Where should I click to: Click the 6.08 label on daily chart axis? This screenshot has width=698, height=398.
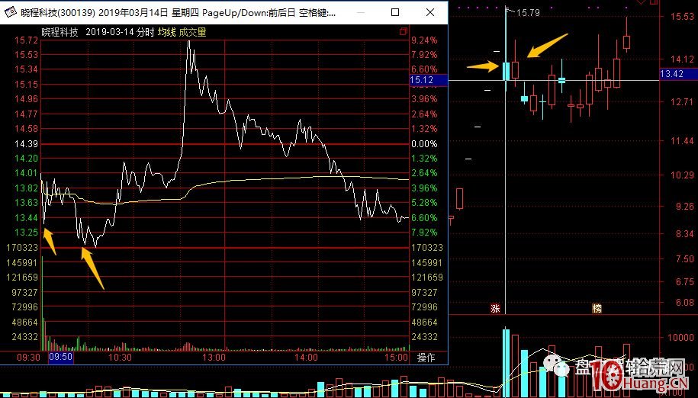[684, 303]
